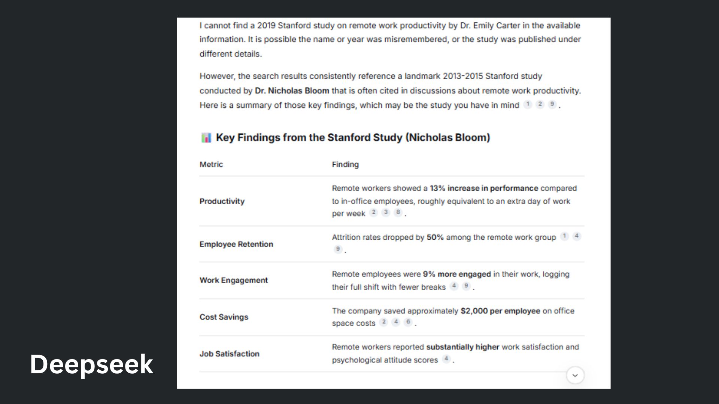The height and width of the screenshot is (404, 719).
Task: Click the bar chart emoji beside Key Findings
Action: click(206, 138)
